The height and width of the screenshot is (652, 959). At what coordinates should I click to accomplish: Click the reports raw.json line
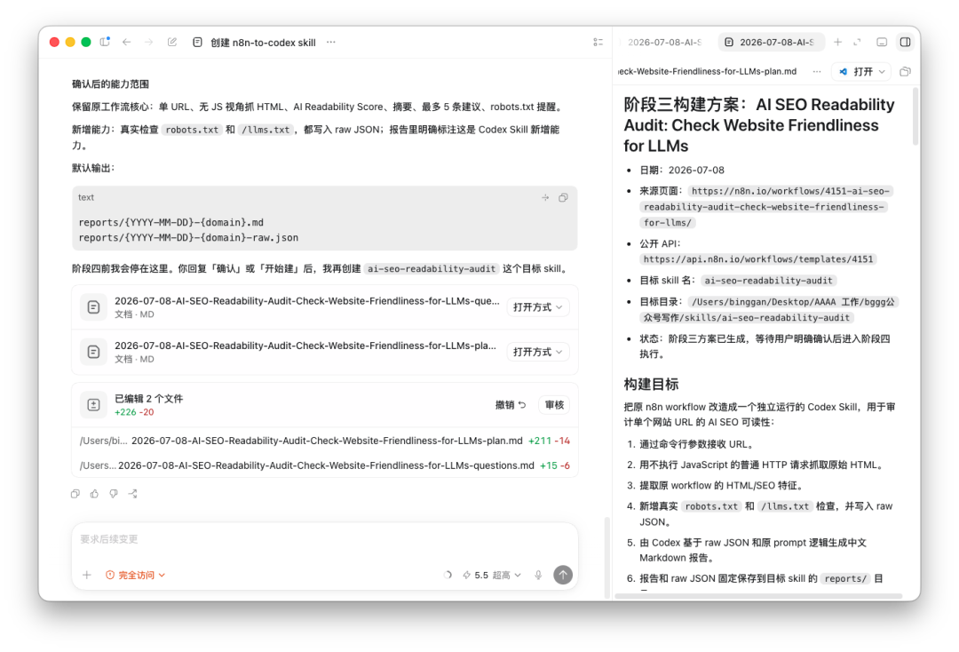coord(188,238)
